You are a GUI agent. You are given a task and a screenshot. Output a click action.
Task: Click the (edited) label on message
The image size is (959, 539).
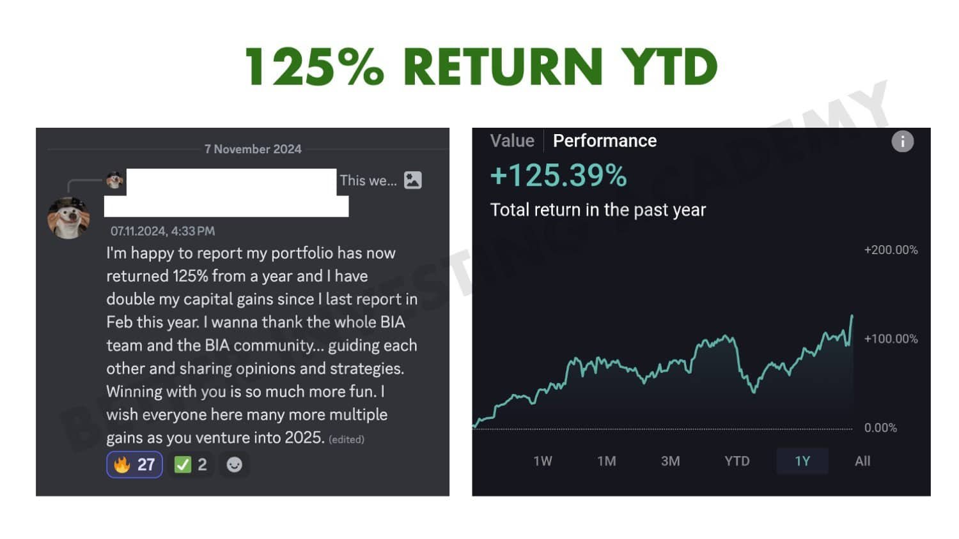347,439
